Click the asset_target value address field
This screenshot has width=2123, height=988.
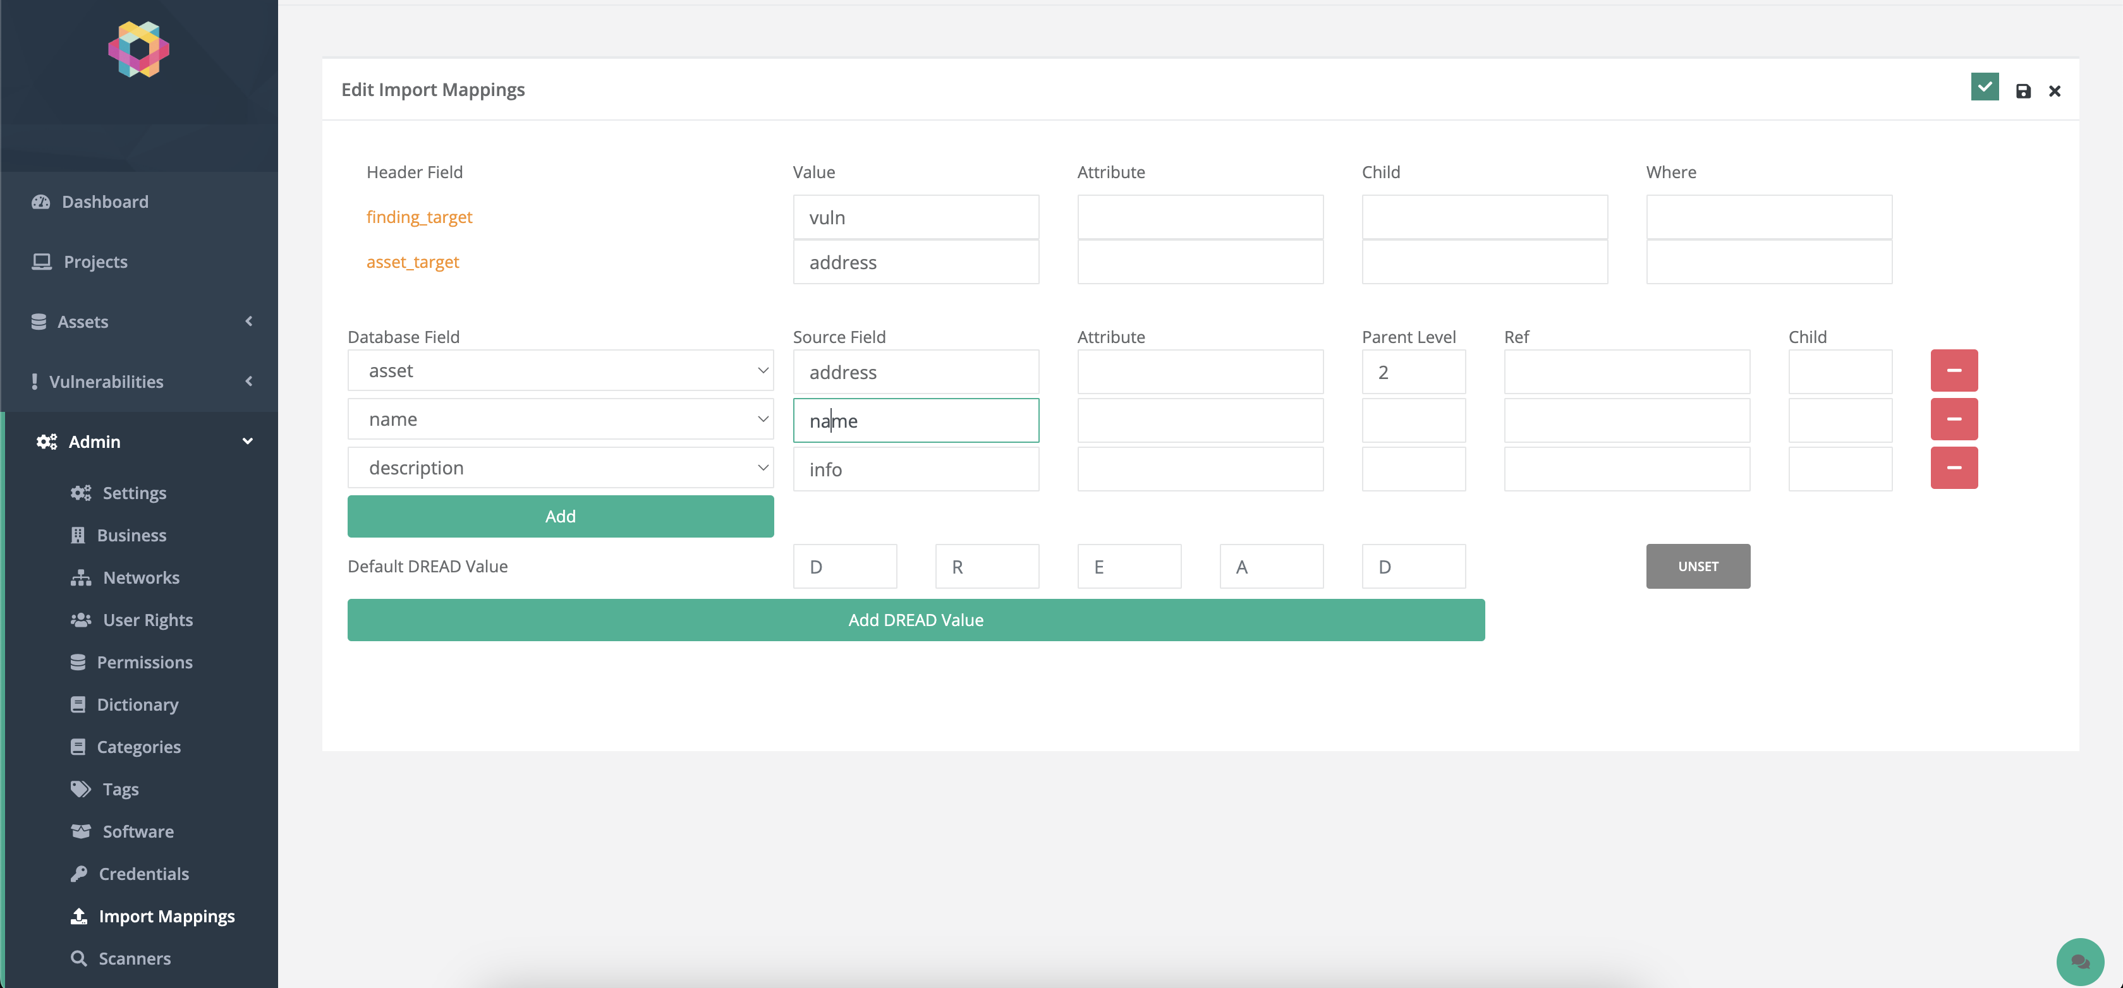pos(916,262)
